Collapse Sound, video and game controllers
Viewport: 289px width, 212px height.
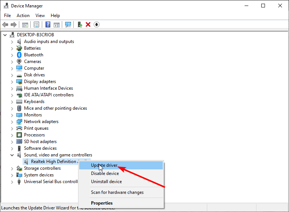(x=12, y=155)
